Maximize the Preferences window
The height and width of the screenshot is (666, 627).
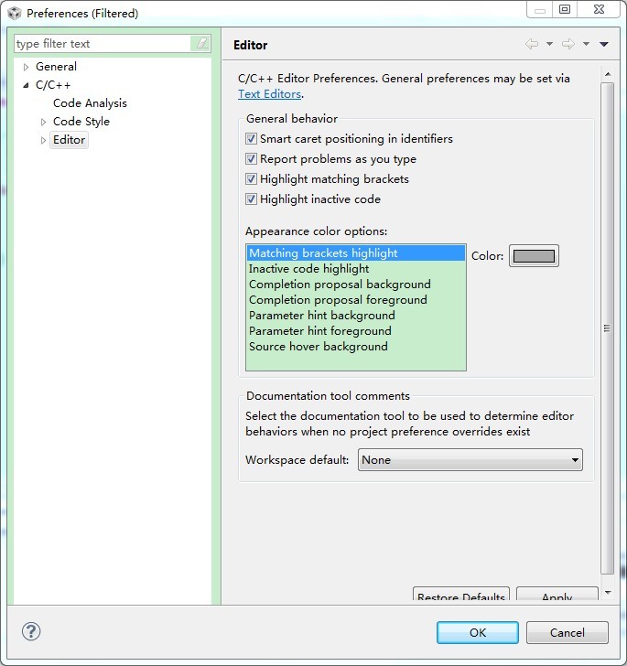pyautogui.click(x=565, y=9)
